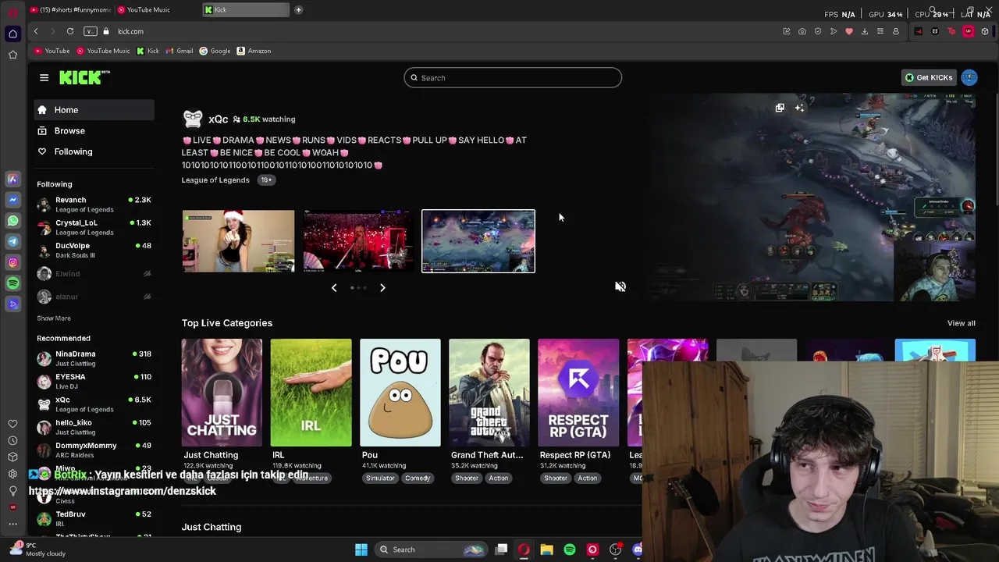Open Aria AI icon in Opera sidebar
Screen dimensions: 999x562
point(12,179)
